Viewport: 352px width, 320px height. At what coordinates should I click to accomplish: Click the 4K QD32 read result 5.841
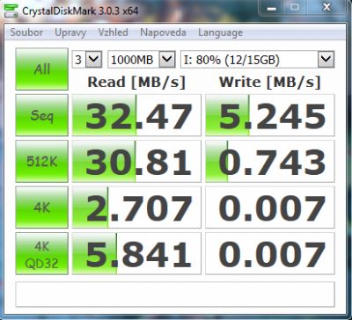tap(136, 253)
